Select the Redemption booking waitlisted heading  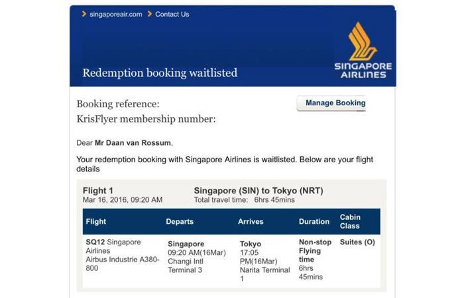[160, 73]
